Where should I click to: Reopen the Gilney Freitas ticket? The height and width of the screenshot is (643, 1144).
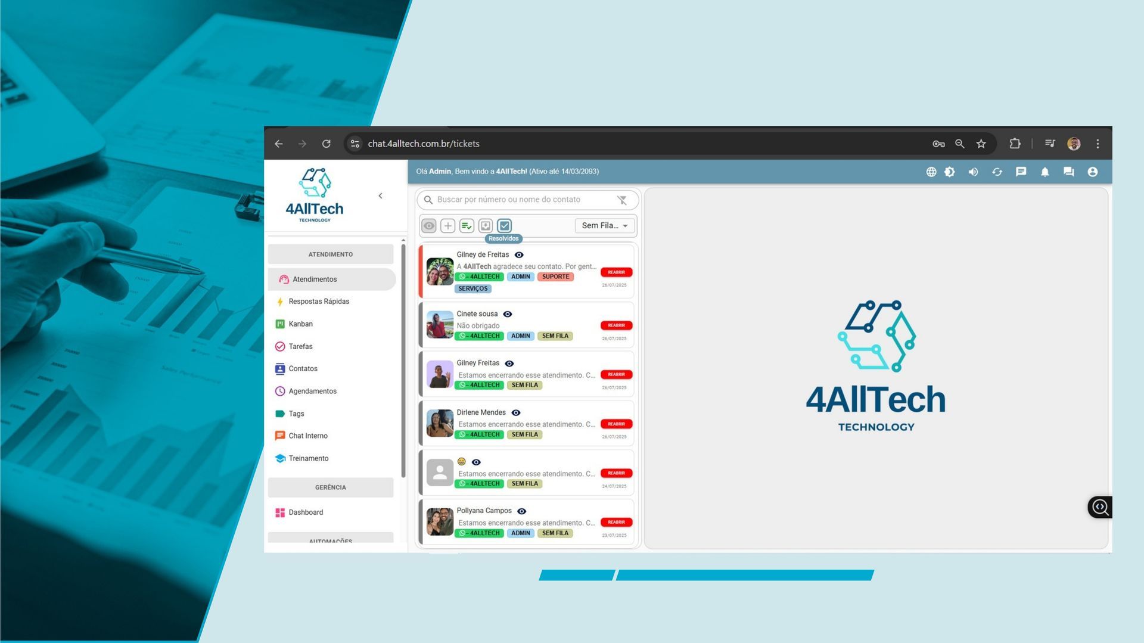click(x=616, y=374)
